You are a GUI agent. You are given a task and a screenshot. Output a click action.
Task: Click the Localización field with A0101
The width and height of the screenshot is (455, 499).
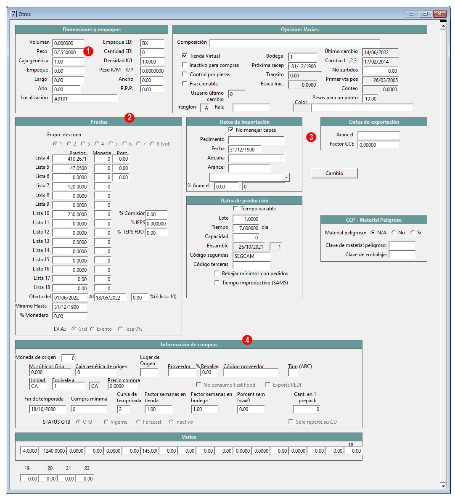[85, 98]
